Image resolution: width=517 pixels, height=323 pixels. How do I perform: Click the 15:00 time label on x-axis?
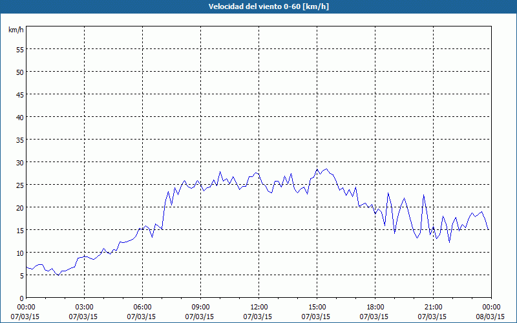(317, 307)
